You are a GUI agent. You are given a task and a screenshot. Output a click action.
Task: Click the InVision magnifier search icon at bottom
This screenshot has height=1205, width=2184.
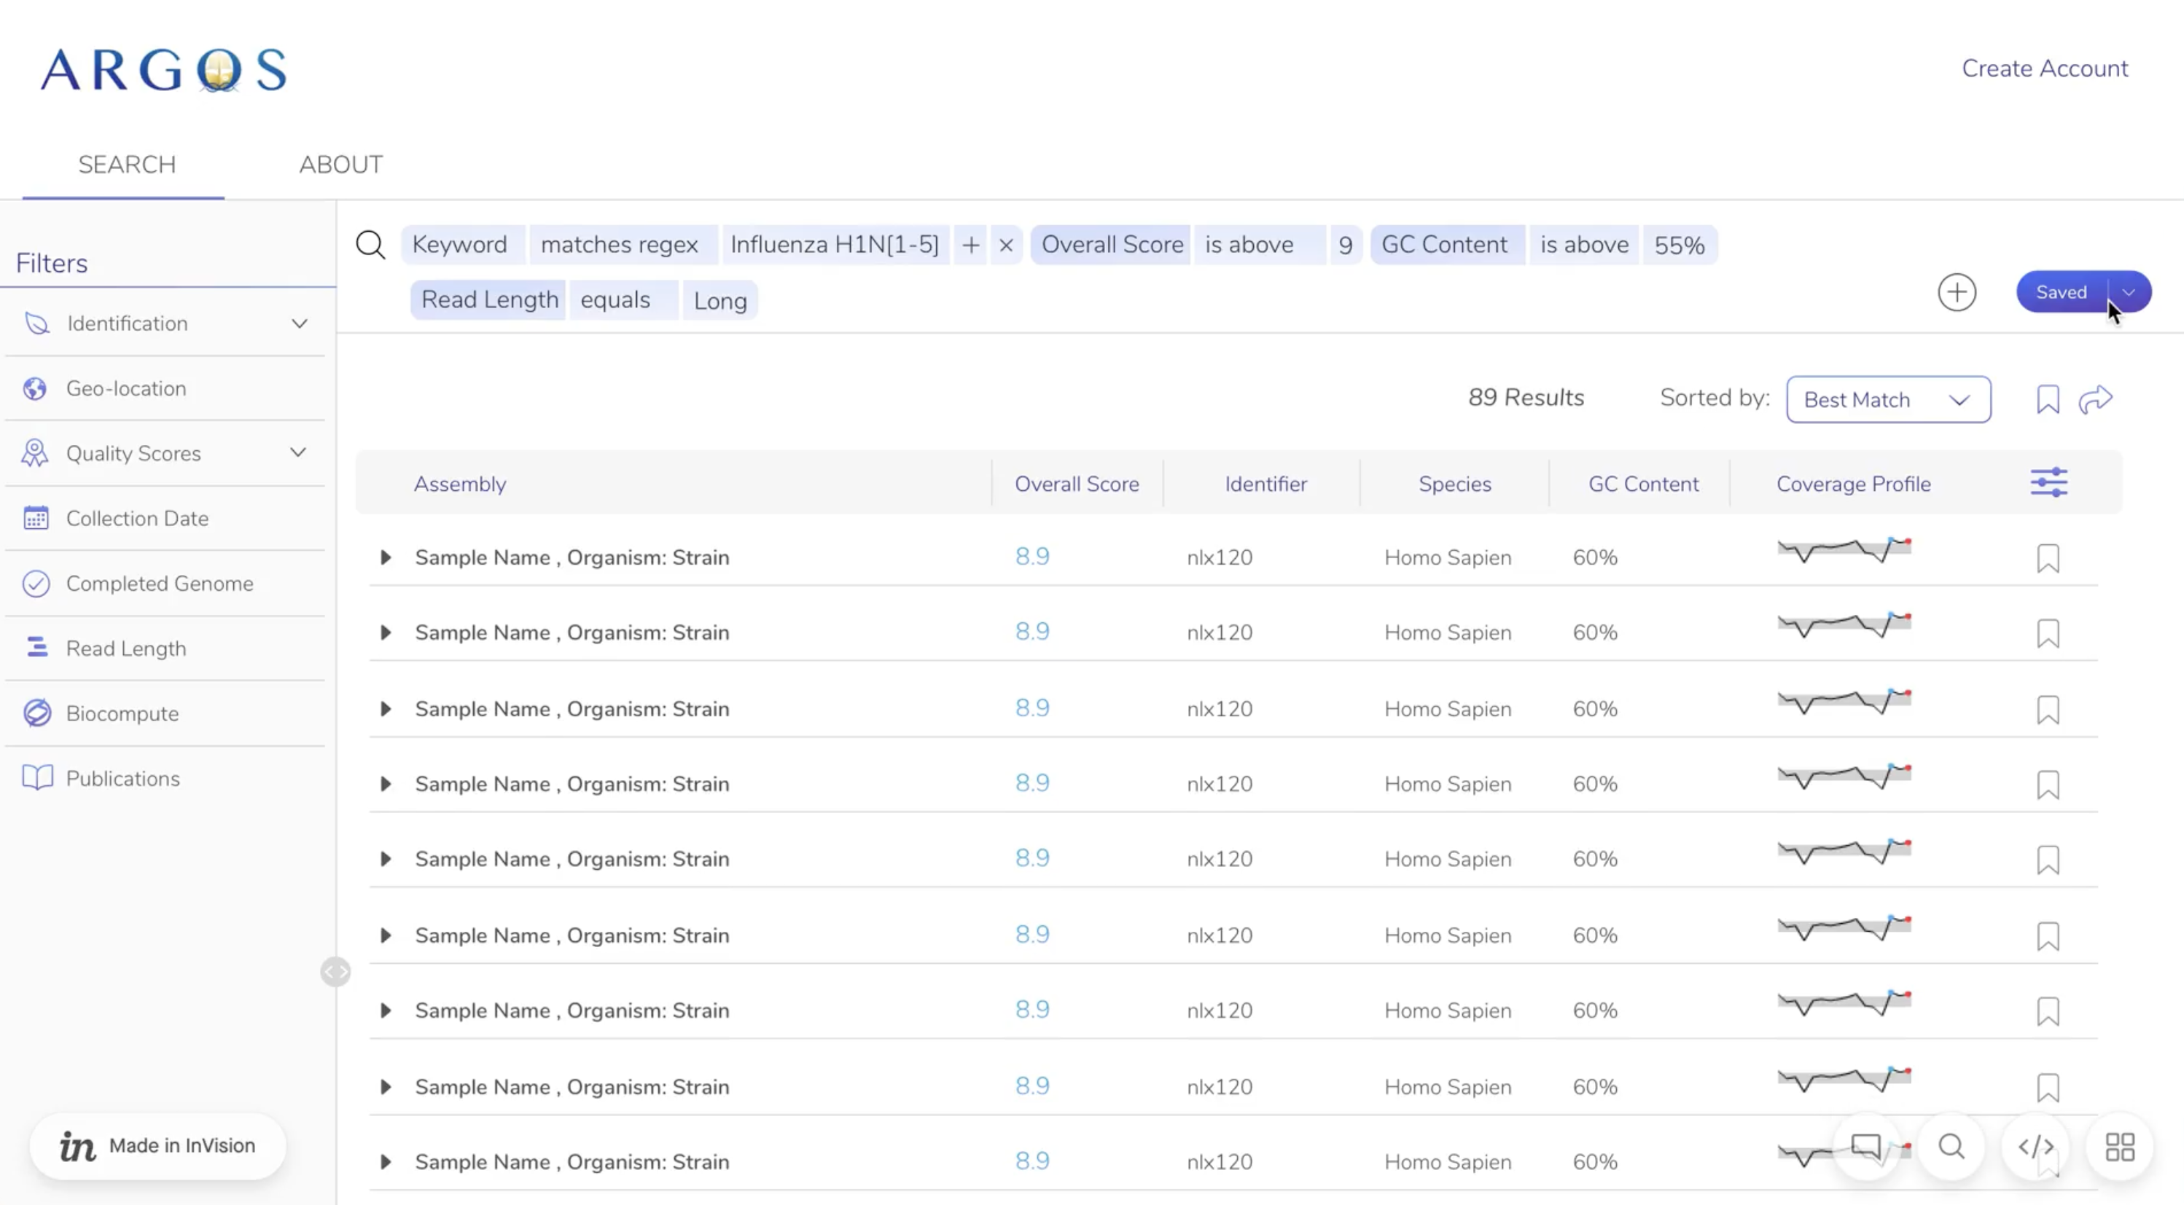(x=1951, y=1147)
